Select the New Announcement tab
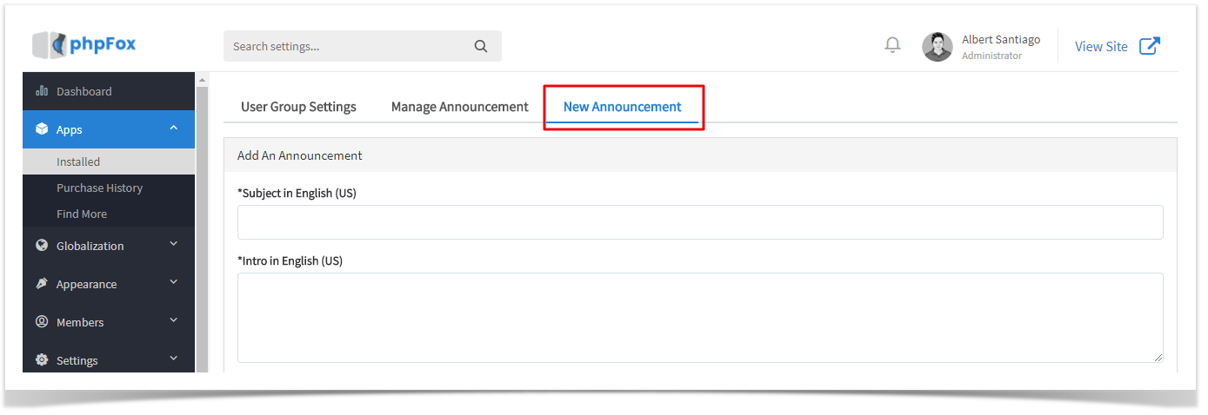 tap(623, 107)
